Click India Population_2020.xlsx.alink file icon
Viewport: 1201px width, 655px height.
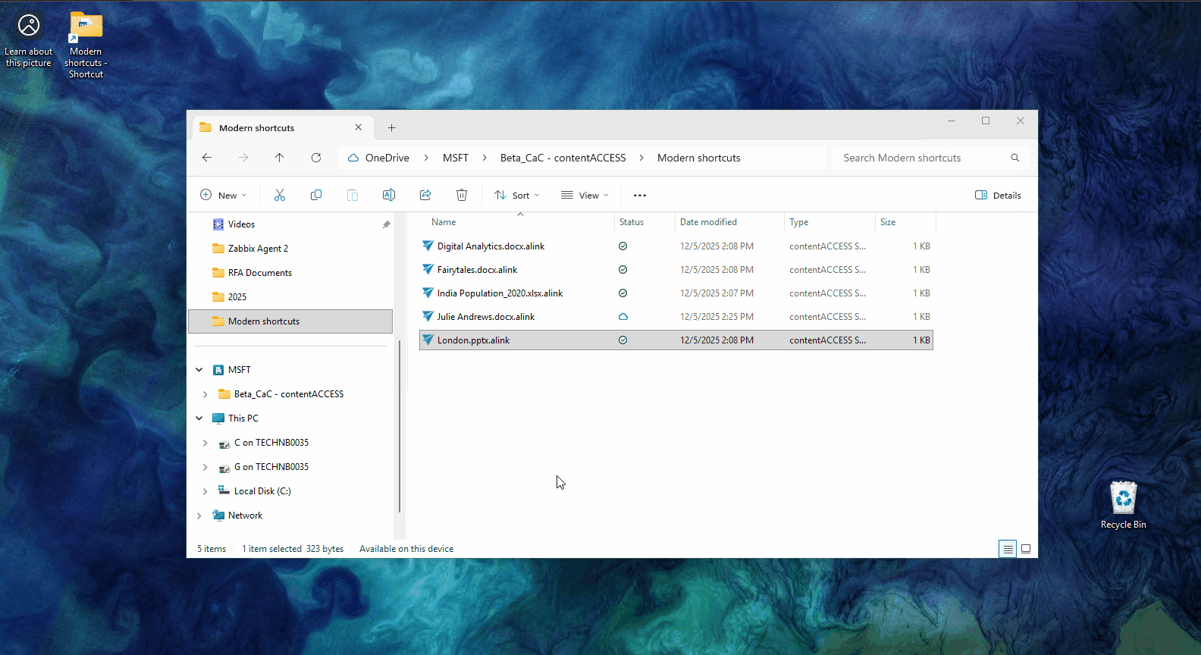pyautogui.click(x=428, y=293)
